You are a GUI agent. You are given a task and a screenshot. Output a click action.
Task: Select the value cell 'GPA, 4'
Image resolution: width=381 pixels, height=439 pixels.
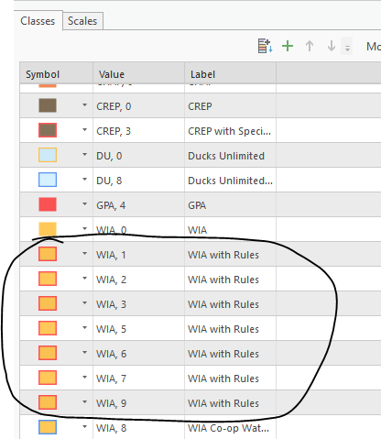(x=138, y=204)
